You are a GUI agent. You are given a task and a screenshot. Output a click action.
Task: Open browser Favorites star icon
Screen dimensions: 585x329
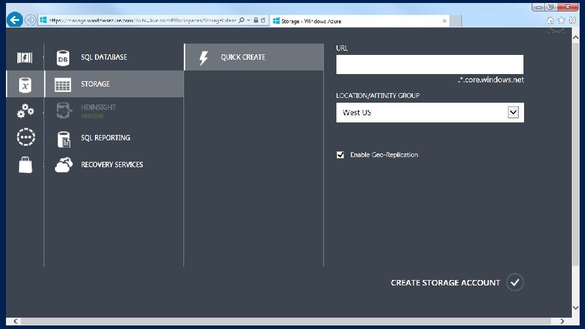point(561,20)
